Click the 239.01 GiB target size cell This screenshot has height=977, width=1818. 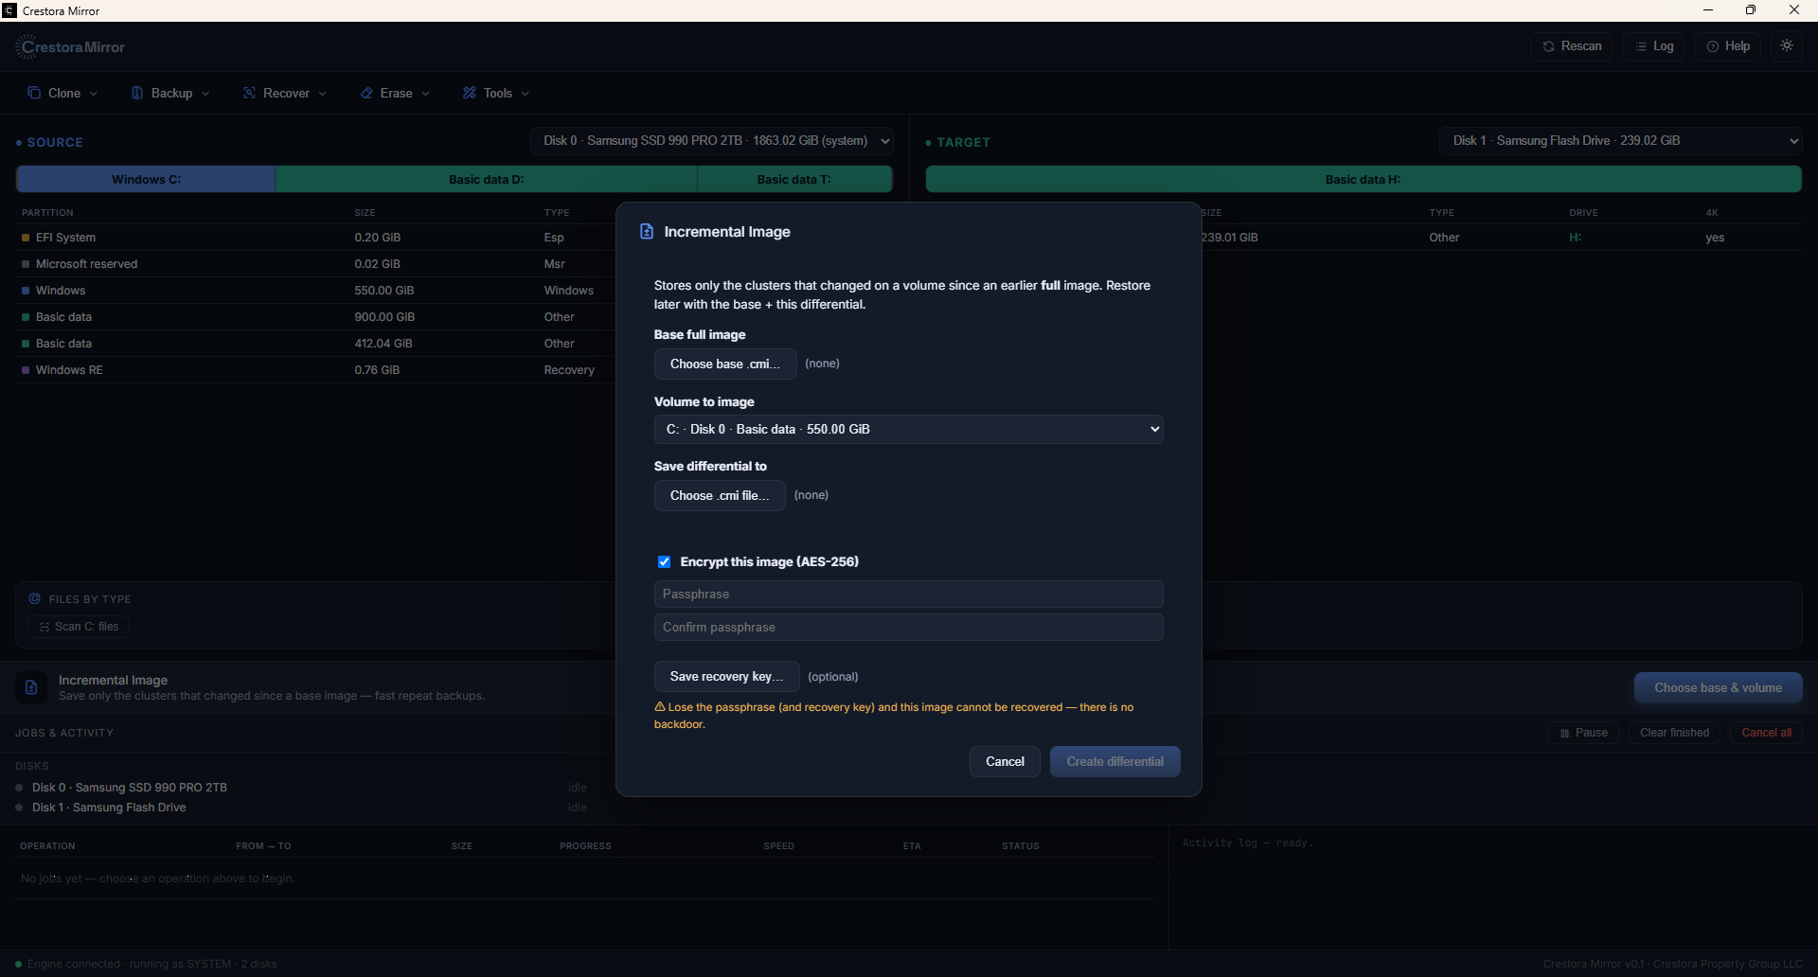coord(1229,238)
